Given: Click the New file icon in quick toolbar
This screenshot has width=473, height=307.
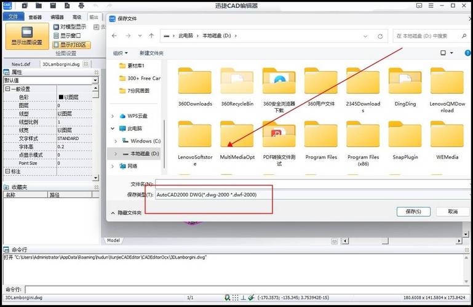Looking at the screenshot, I should click(x=25, y=6).
